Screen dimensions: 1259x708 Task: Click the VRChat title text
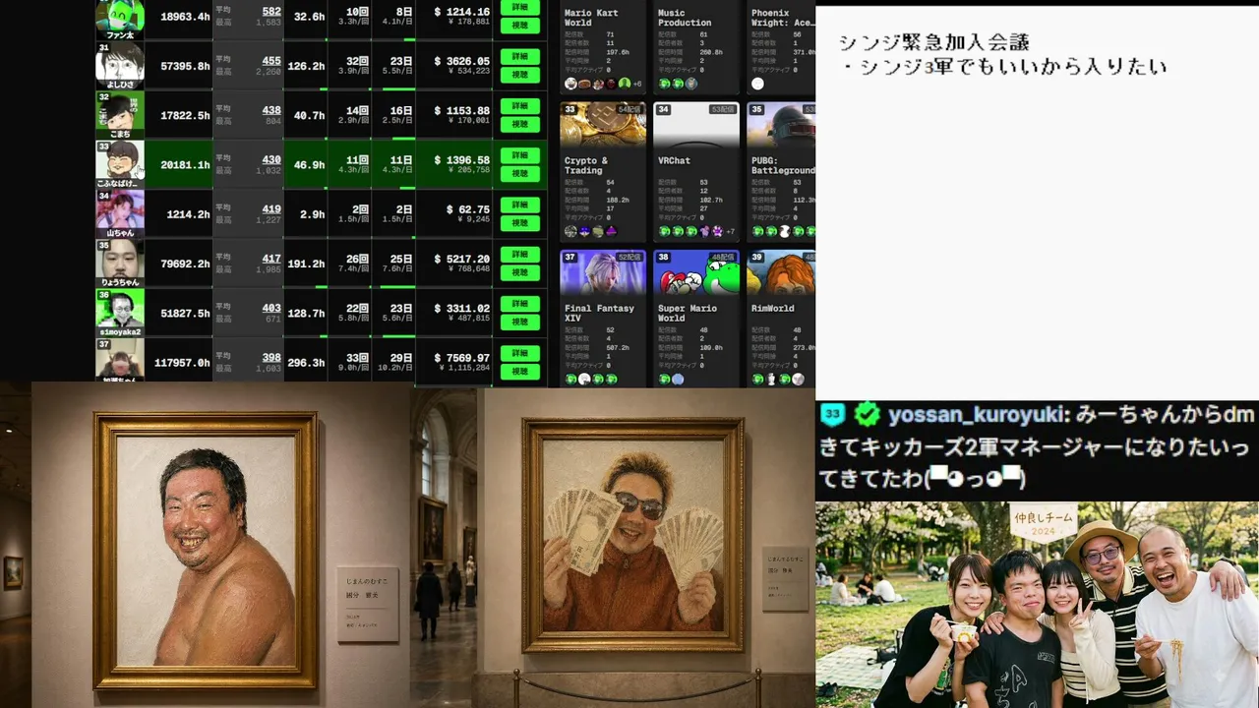pos(674,160)
